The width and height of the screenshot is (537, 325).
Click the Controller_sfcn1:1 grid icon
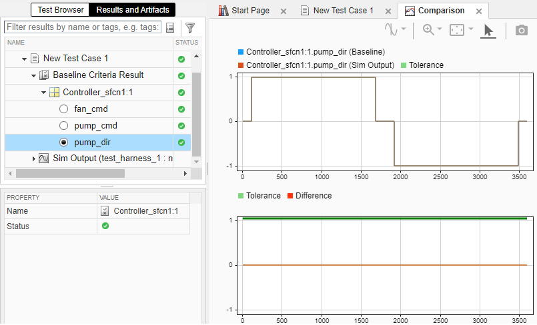coord(55,92)
